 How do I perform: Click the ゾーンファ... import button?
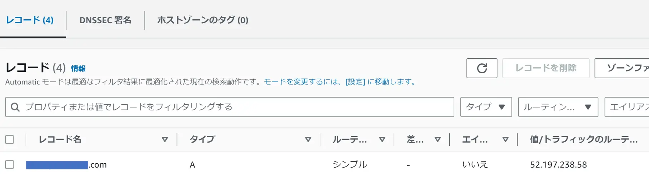(x=622, y=68)
